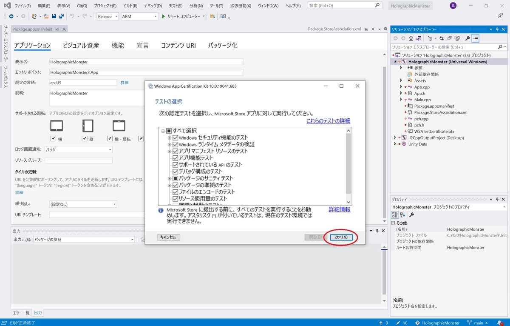This screenshot has height=326, width=510.
Task: Expand the Il2CppOutputProject node
Action: 395,138
